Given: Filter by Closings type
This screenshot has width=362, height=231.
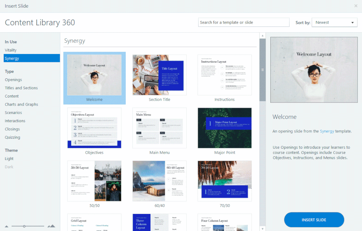Looking at the screenshot, I should coord(12,129).
